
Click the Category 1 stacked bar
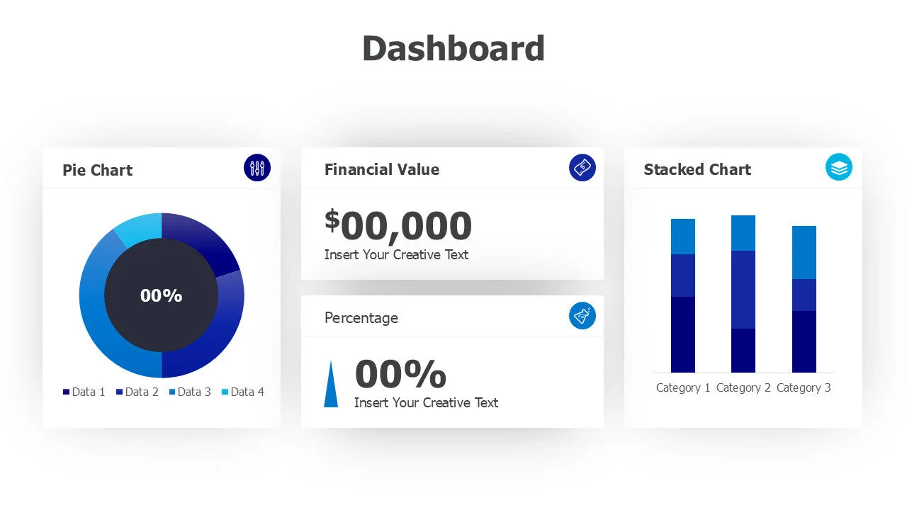(x=683, y=295)
